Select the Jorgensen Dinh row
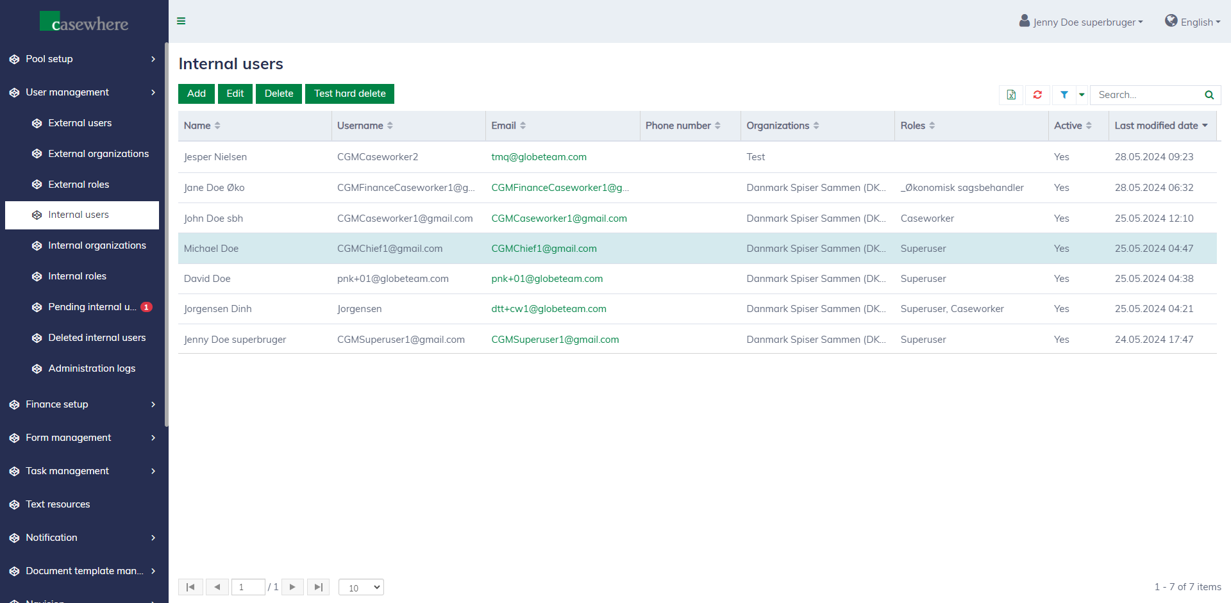This screenshot has width=1231, height=603. pyautogui.click(x=218, y=309)
